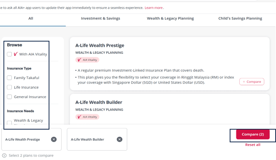Click AIA Vitality badge on Wealth Builder card
The image size is (276, 160).
[x=87, y=117]
